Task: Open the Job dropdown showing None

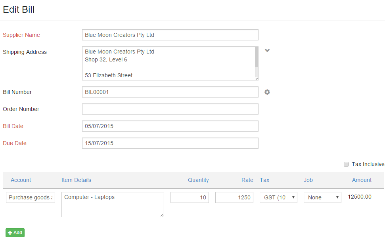Action: (x=322, y=197)
